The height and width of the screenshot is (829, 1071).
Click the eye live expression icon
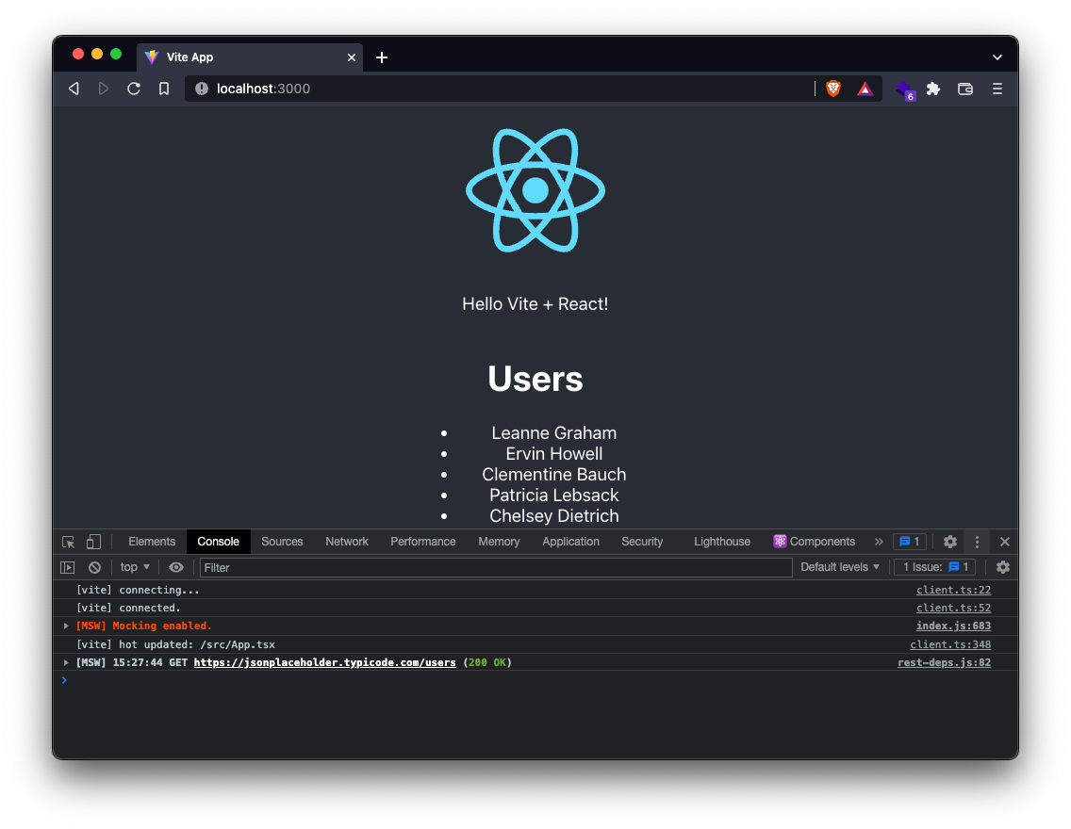[x=176, y=567]
